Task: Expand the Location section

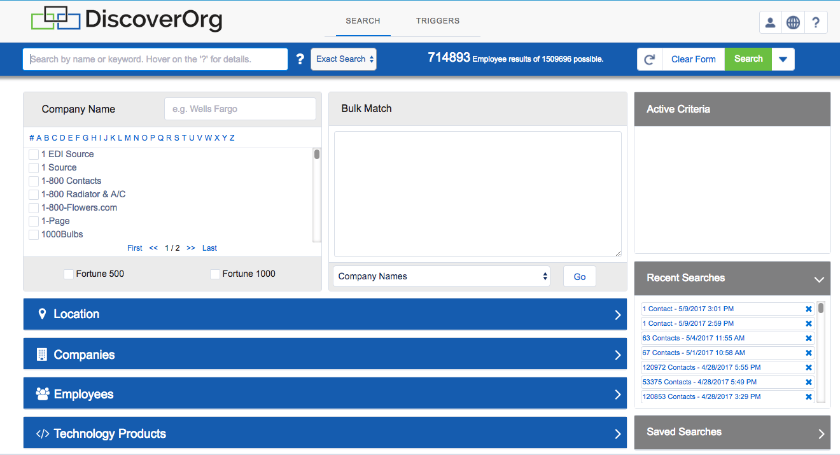Action: coord(325,314)
